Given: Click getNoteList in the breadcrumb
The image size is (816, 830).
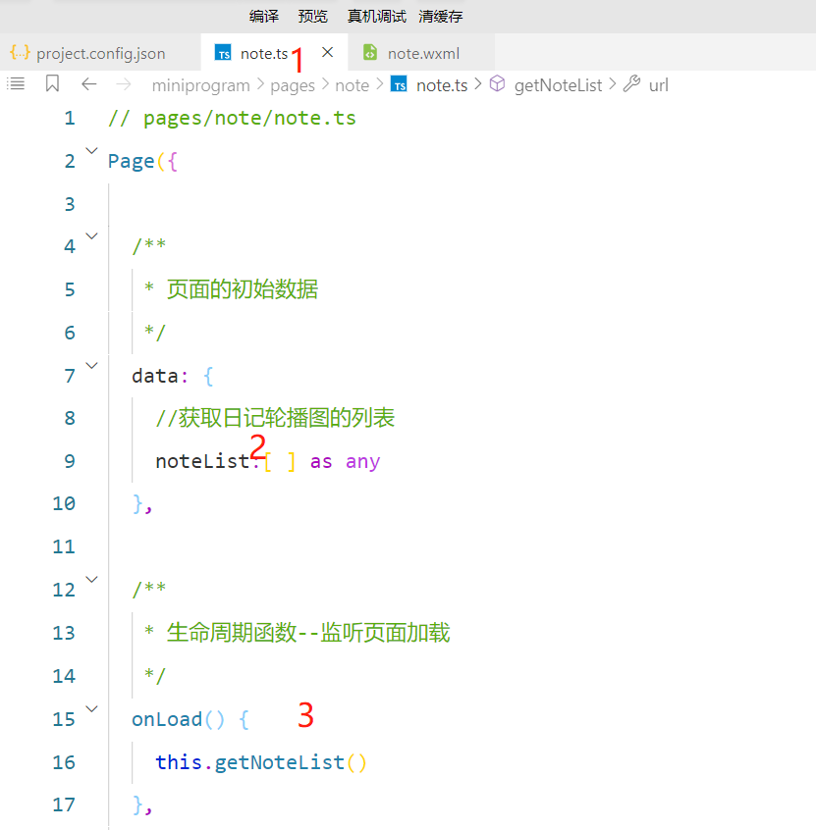Looking at the screenshot, I should click(558, 85).
